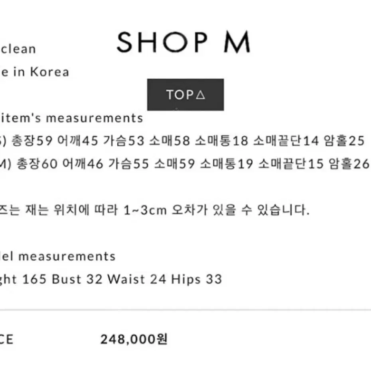This screenshot has height=371, width=371.
Task: Click the 어깨46 shoulder value
Action: pos(83,164)
